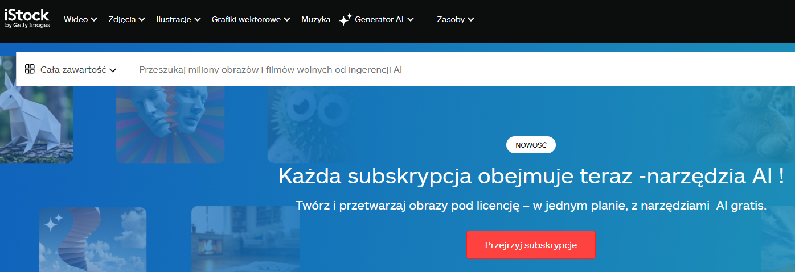795x272 pixels.
Task: Click the sparkle icon beside Generator AI
Action: pos(345,20)
